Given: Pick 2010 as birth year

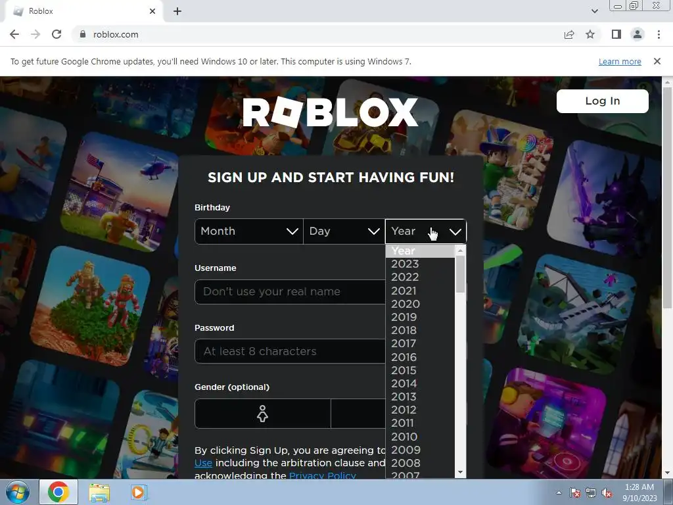Looking at the screenshot, I should click(420, 437).
